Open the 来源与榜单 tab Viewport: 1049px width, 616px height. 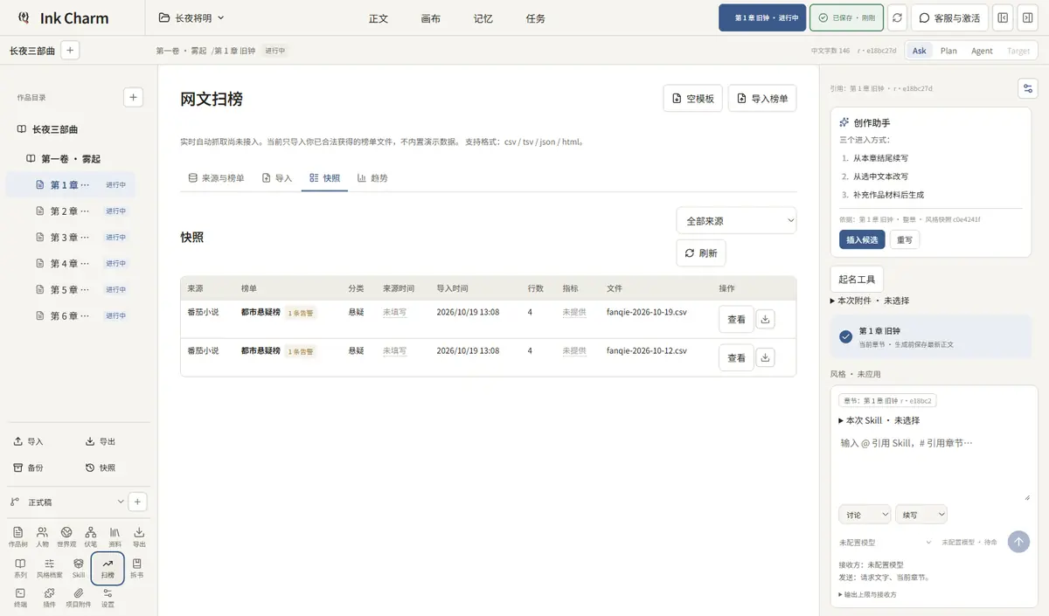tap(216, 177)
